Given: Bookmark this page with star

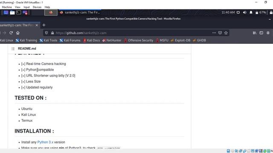Looking at the screenshot, I should 226,33.
